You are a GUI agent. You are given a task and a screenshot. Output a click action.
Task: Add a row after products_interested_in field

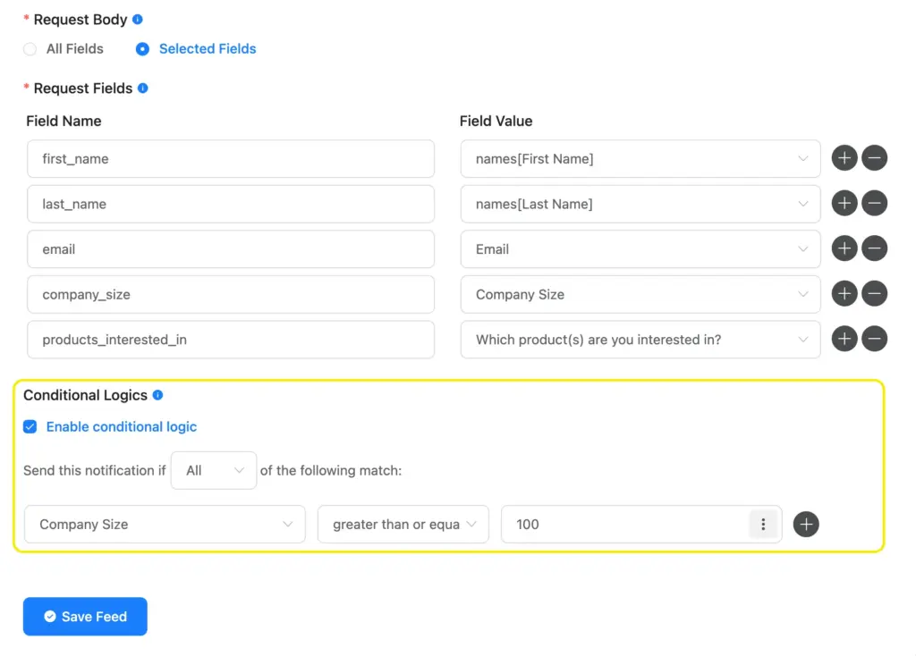point(844,339)
